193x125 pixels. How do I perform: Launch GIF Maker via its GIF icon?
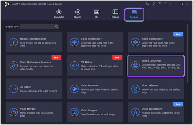pyautogui.click(x=75, y=66)
